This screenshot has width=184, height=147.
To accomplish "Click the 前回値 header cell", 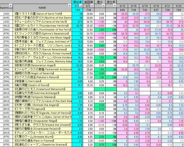I will pos(89,2).
